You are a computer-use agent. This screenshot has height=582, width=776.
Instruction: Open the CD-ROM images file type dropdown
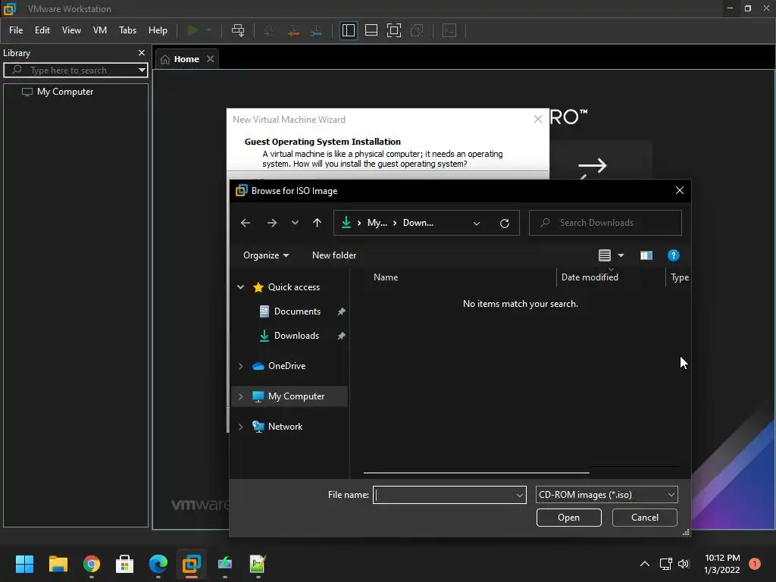[607, 495]
